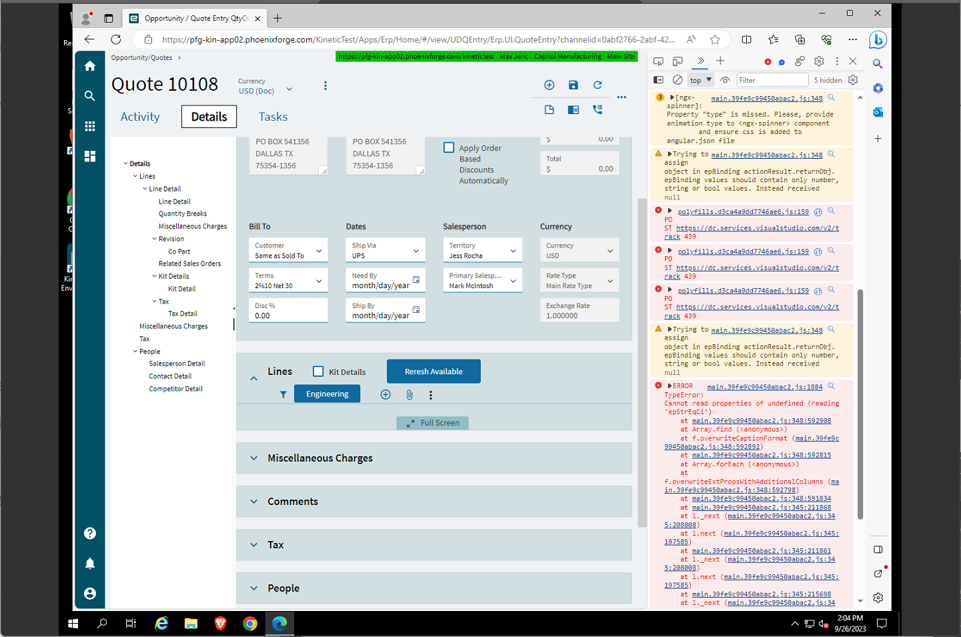The image size is (961, 637).
Task: Select Salesperson Detail in the navigation tree
Action: click(x=177, y=364)
